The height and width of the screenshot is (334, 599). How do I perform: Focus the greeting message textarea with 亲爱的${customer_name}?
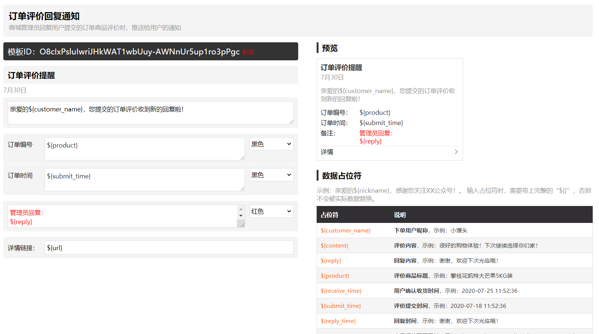tap(150, 113)
